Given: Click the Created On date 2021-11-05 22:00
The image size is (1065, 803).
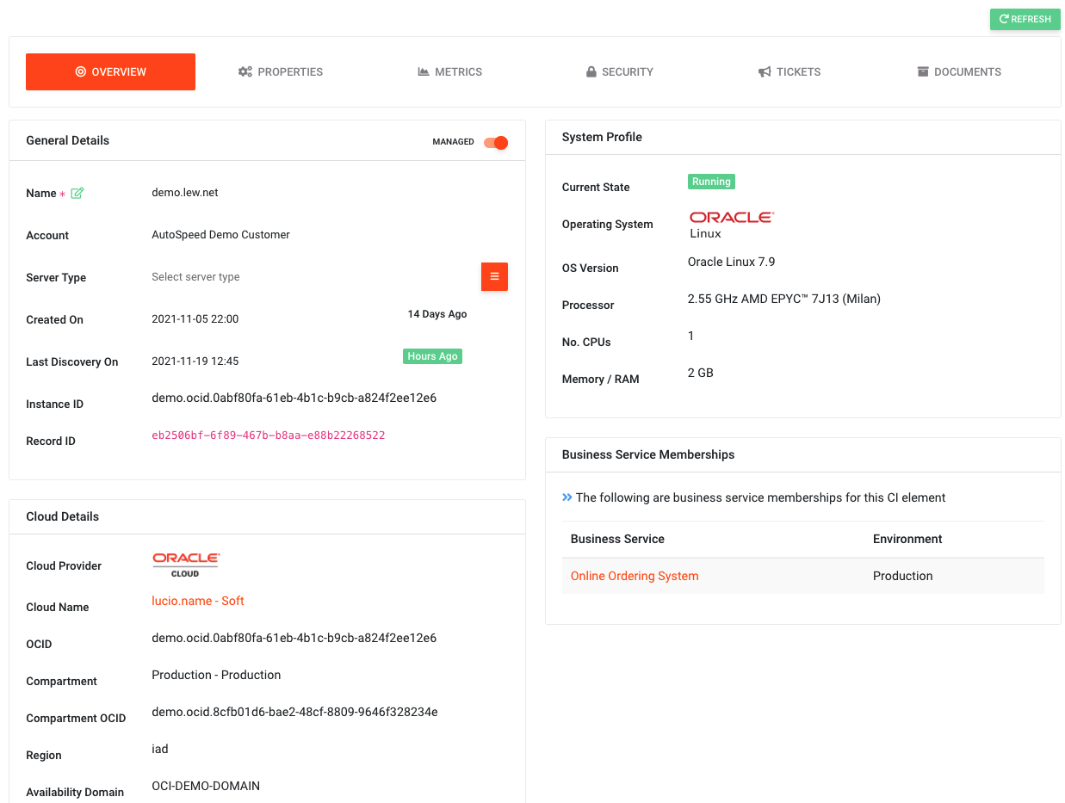Looking at the screenshot, I should (195, 319).
